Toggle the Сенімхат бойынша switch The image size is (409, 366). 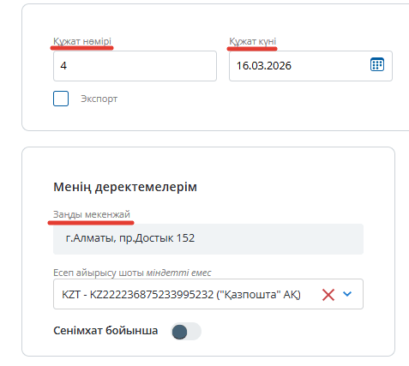tap(186, 332)
